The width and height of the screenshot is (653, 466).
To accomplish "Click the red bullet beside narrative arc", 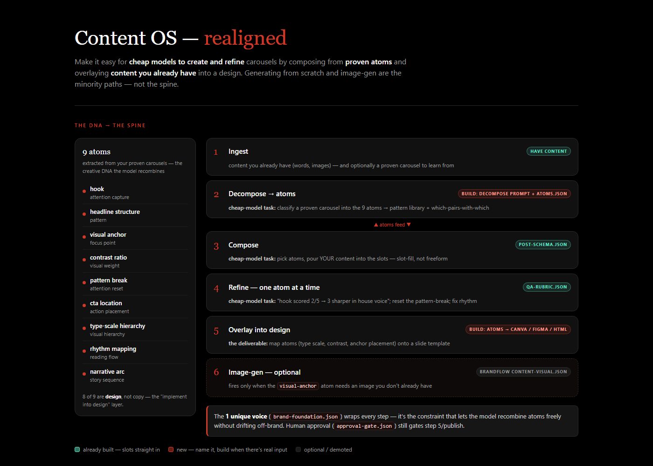I will (x=84, y=374).
